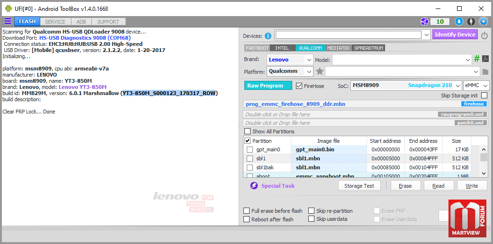Toggle the Partition header select-all checkbox

247,141
